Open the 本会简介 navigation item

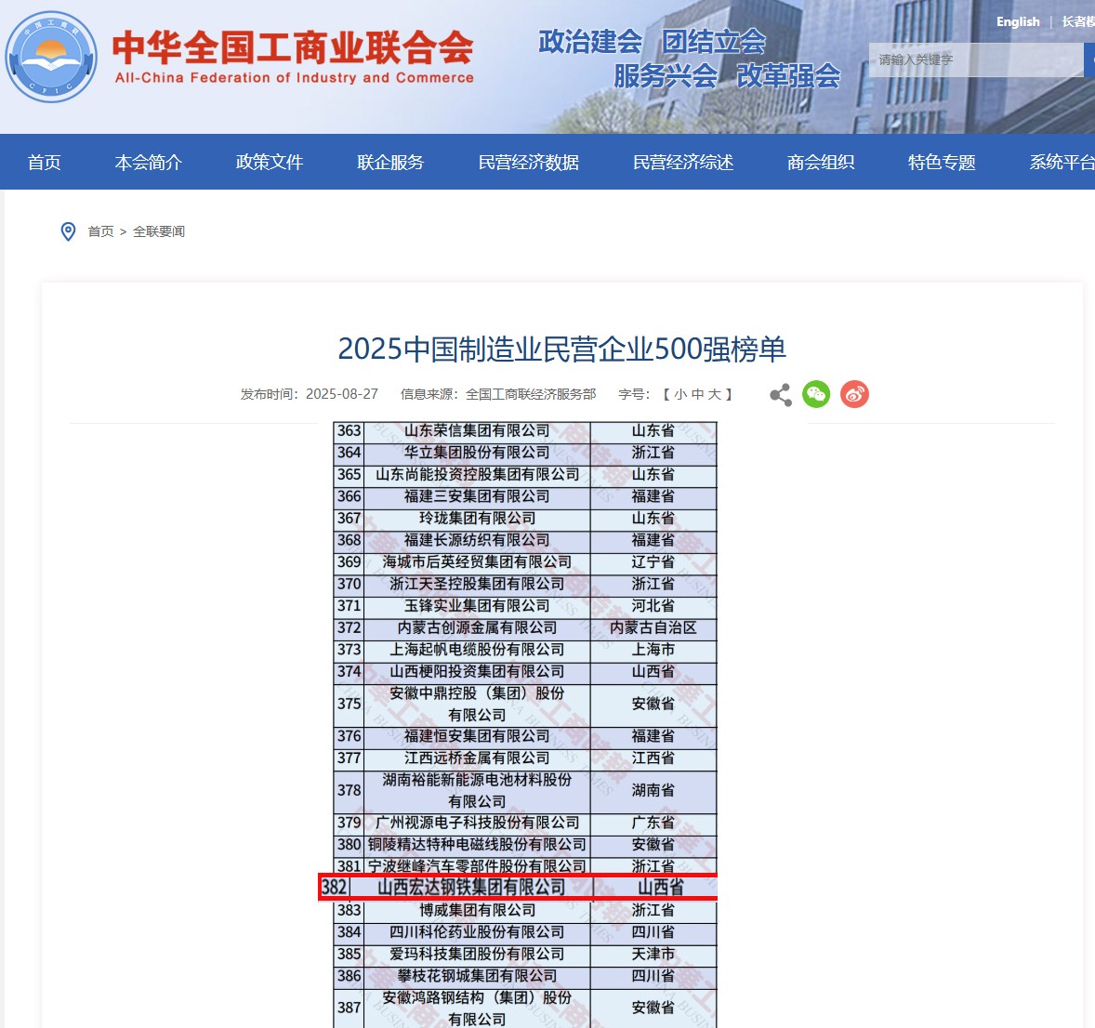(x=148, y=163)
